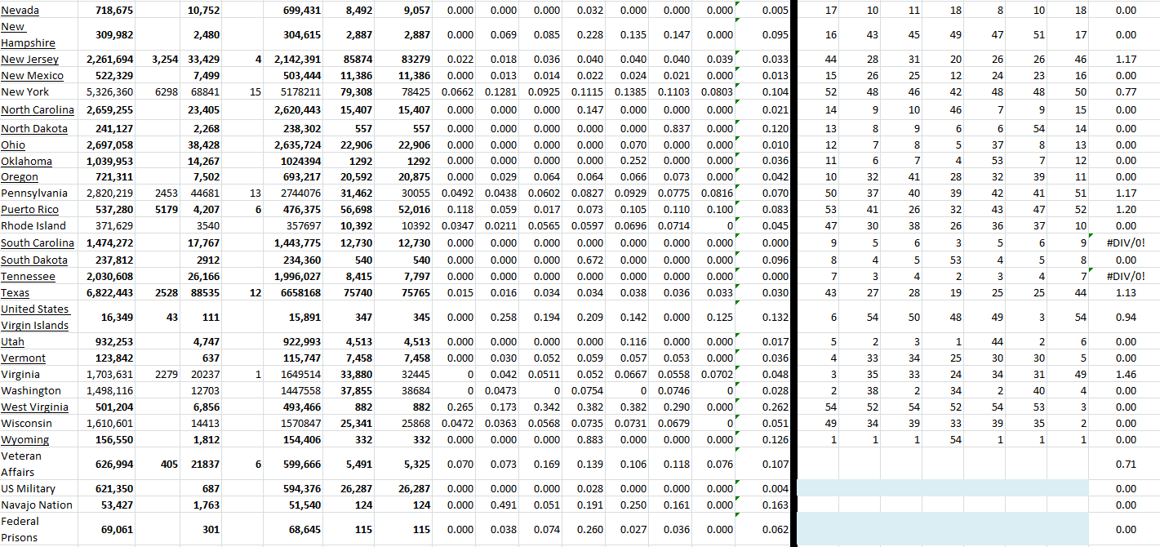Open the North Carolina link
Image resolution: width=1160 pixels, height=547 pixels.
(x=37, y=110)
